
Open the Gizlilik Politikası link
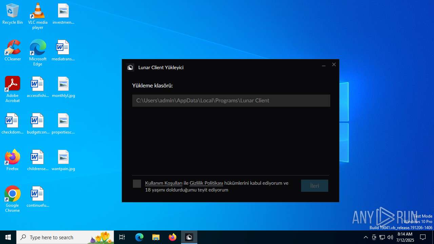coord(206,183)
